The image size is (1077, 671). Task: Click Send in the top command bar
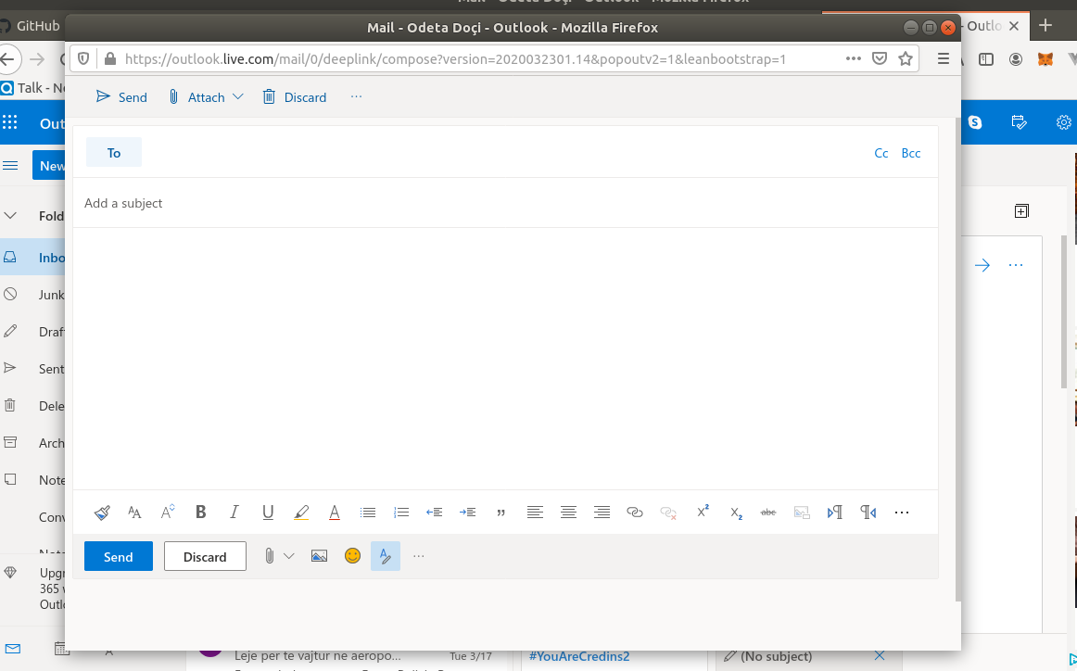click(121, 96)
